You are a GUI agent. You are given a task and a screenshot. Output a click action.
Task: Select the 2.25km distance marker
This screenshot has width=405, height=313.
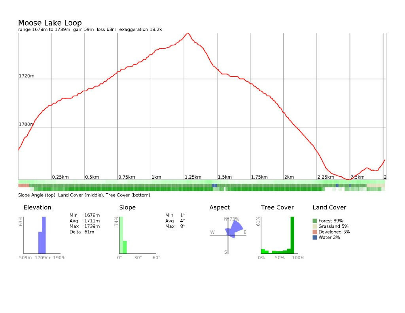[326, 177]
